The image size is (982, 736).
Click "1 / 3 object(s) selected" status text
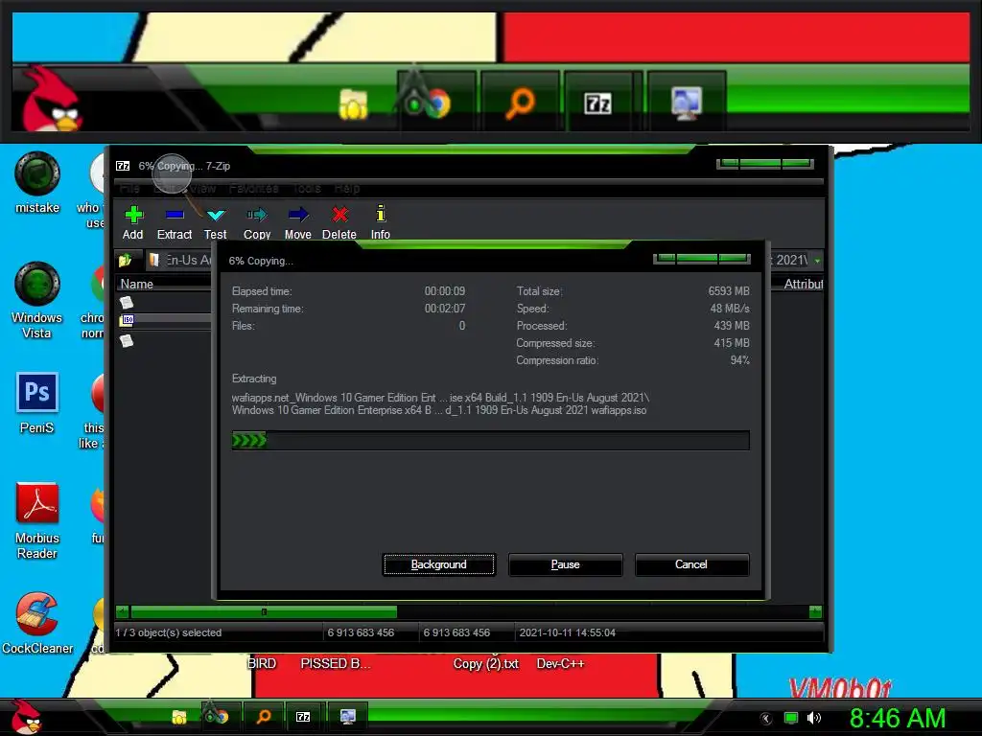coord(169,632)
